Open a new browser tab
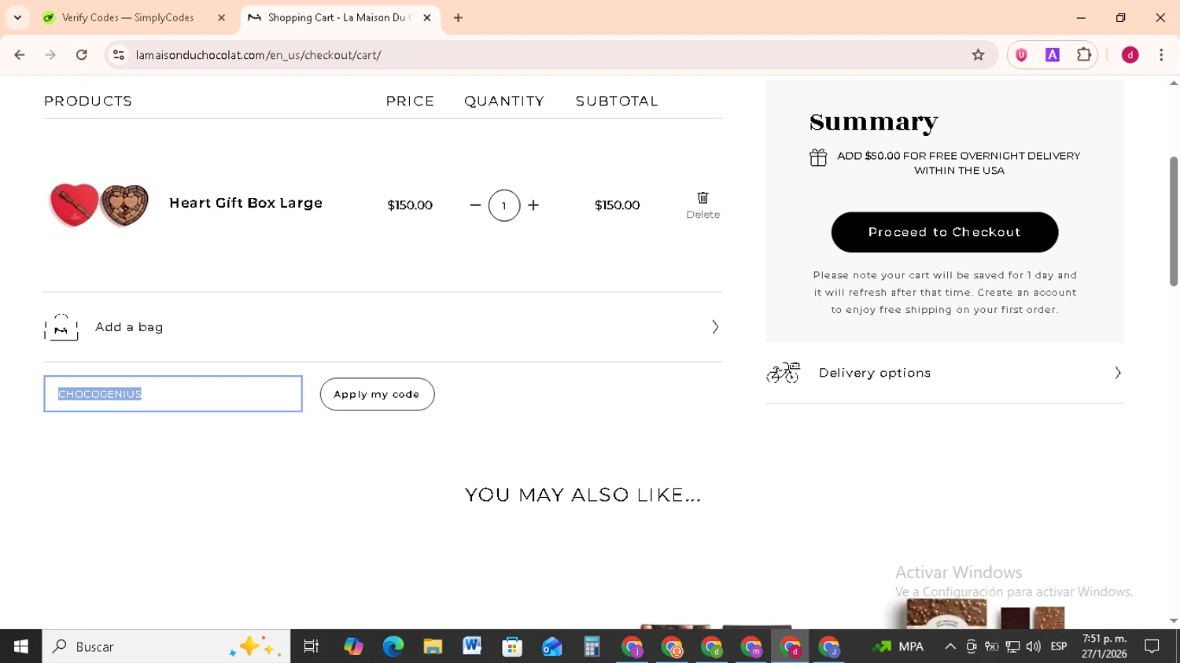Image resolution: width=1180 pixels, height=663 pixels. tap(458, 17)
